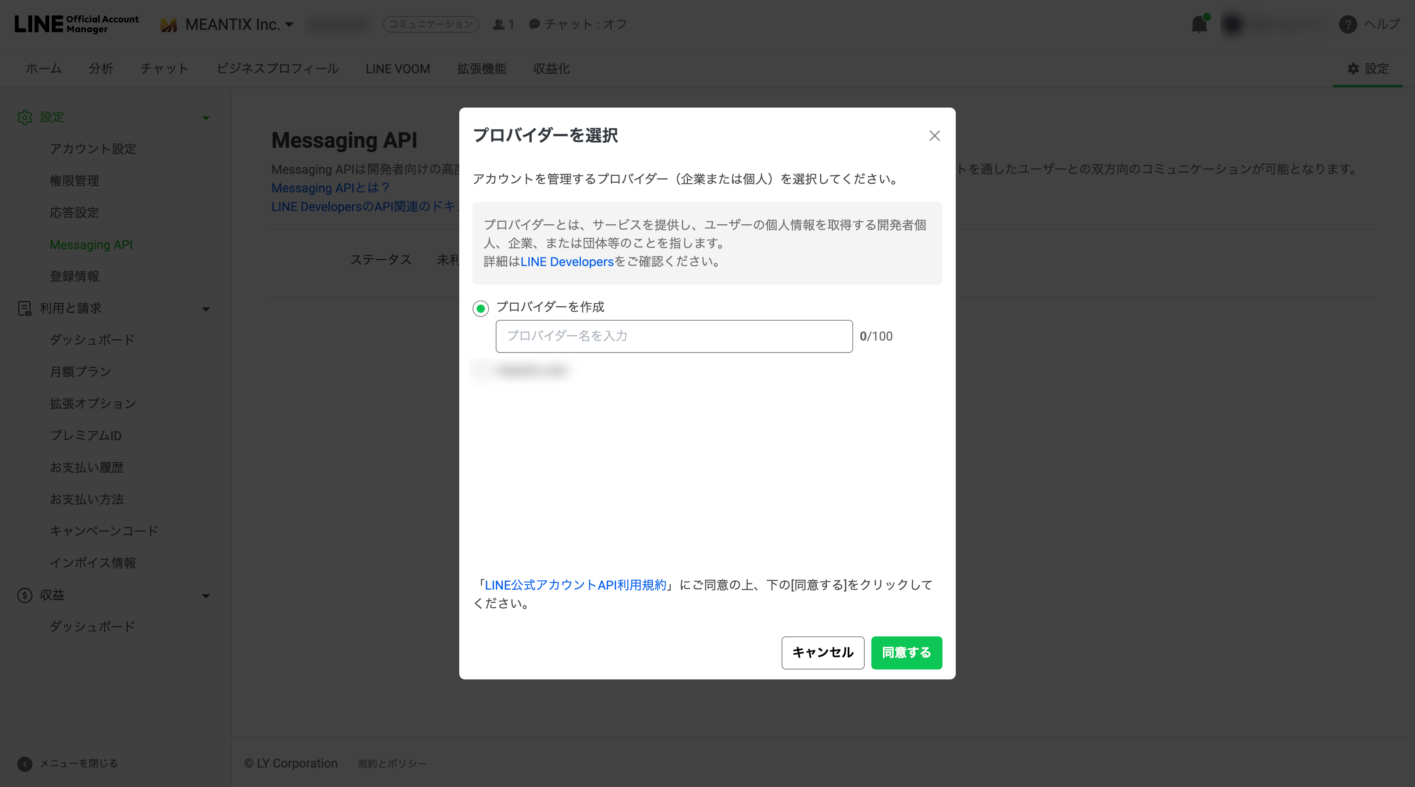Collapse the 利用と請求 section arrow
The width and height of the screenshot is (1415, 787).
[x=206, y=309]
